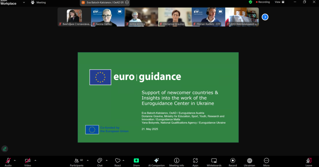The height and width of the screenshot is (167, 319).
Task: Leave the meeting
Action: (309, 162)
